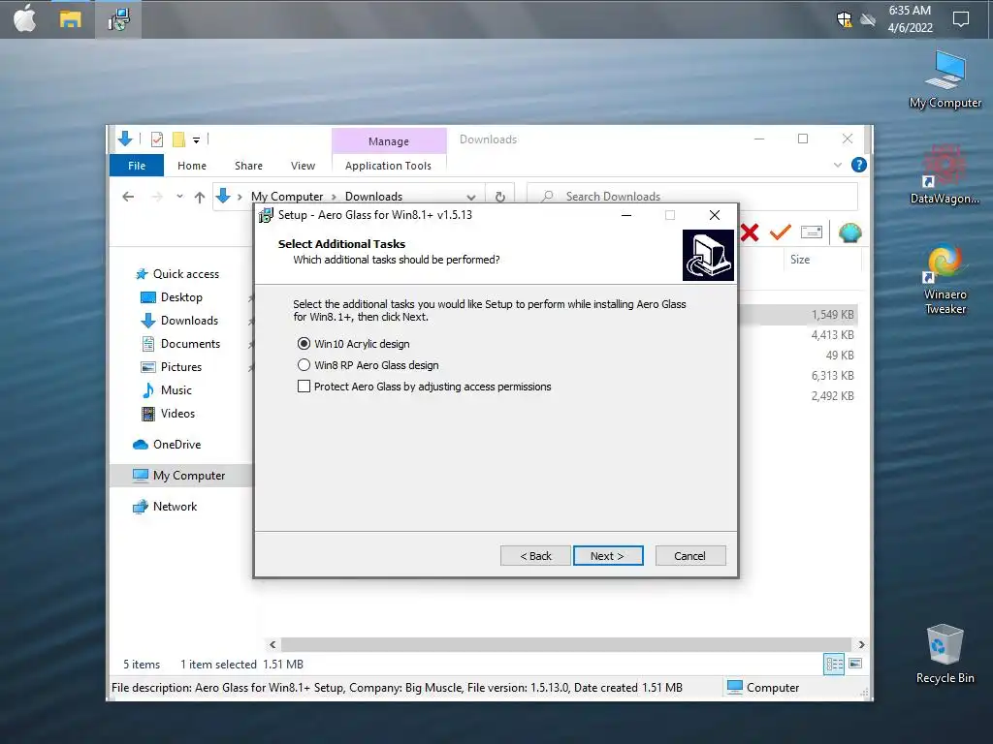The width and height of the screenshot is (993, 744).
Task: Click the Downloads arrow icon in quick access toolbar
Action: tap(125, 139)
